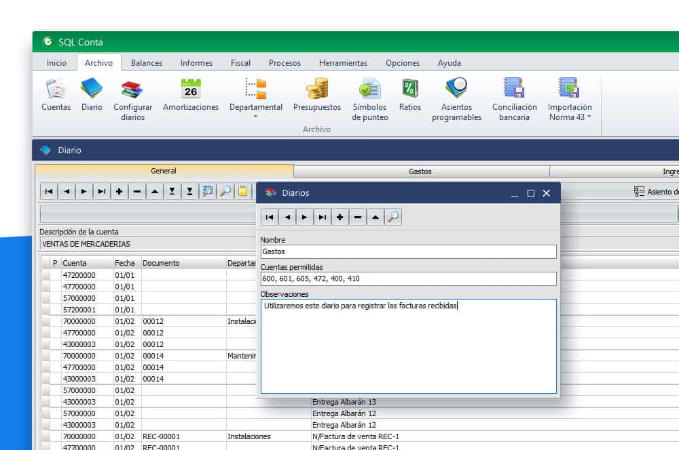The height and width of the screenshot is (450, 679).
Task: Switch to the Balances ribbon tab
Action: pos(147,63)
